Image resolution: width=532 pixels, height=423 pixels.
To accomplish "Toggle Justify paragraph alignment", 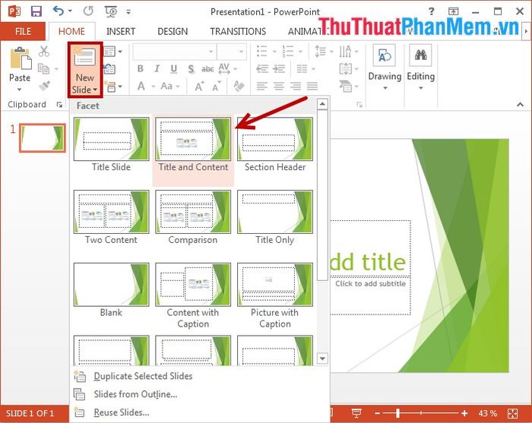I will click(x=312, y=86).
